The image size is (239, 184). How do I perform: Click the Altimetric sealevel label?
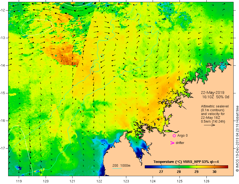(215, 106)
